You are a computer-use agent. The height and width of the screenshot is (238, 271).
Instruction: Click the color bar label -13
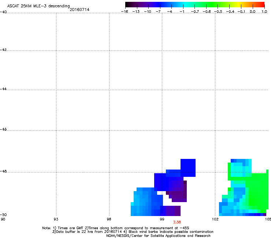(x=136, y=12)
